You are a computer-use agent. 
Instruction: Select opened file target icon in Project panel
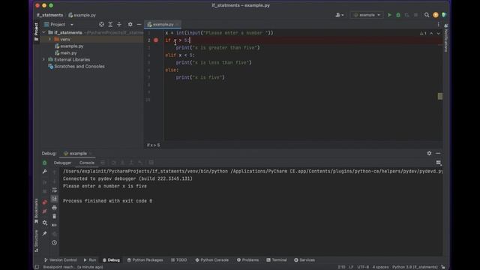coord(101,25)
